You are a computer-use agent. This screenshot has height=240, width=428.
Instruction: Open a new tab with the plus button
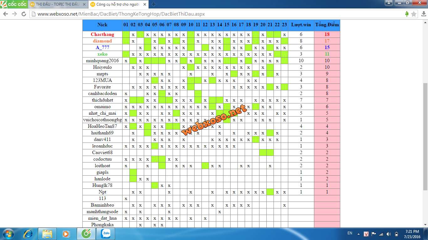154,4
